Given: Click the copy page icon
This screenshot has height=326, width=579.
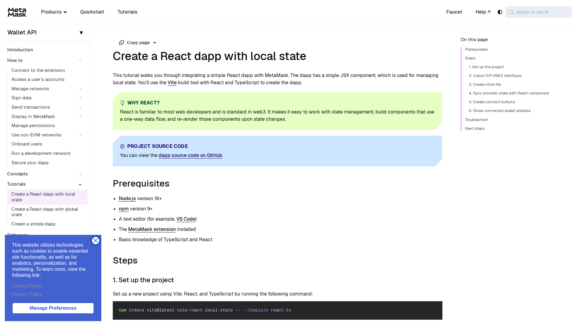Looking at the screenshot, I should (122, 43).
